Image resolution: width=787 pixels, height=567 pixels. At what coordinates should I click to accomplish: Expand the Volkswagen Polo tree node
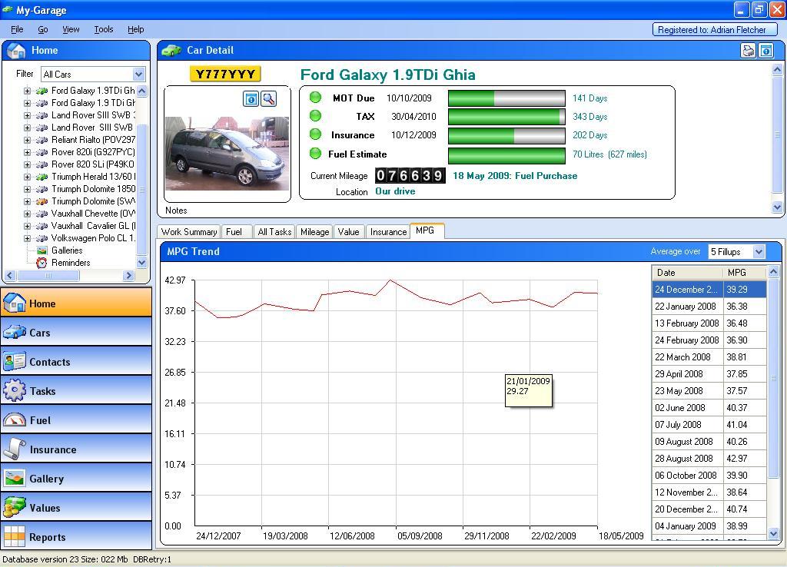[x=27, y=238]
